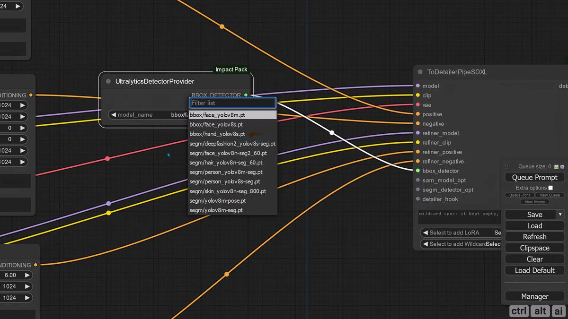Choose bbox/face_yolov8m.pt from the list
This screenshot has height=319, width=568.
pos(232,115)
